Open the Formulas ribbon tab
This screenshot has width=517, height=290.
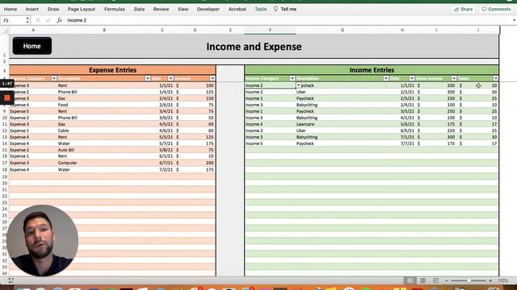115,9
